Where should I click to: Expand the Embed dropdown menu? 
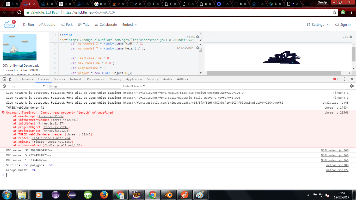(x=130, y=24)
